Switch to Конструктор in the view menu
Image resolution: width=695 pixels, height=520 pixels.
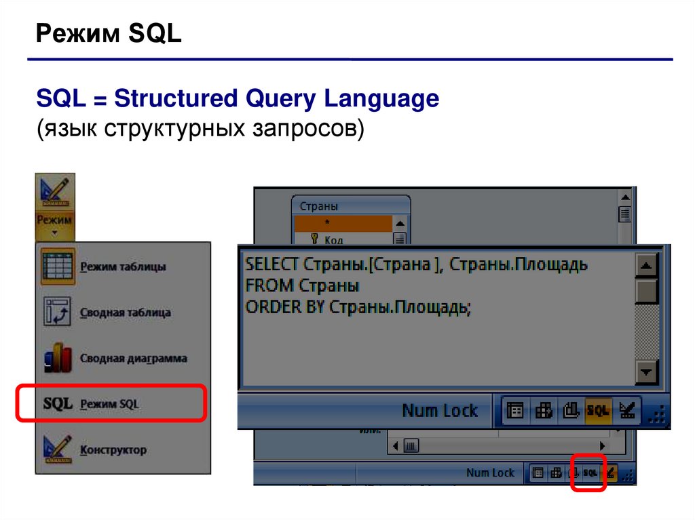tap(113, 449)
